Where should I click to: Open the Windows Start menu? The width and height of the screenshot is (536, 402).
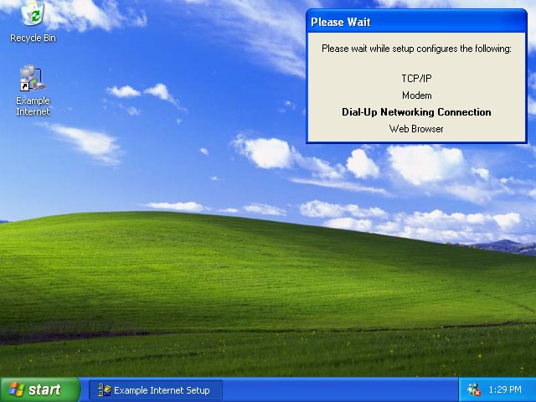point(39,389)
